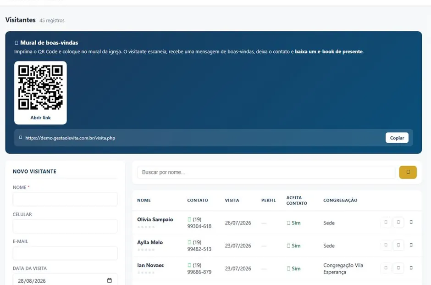The width and height of the screenshot is (431, 285).
Task: Click the Perfil column header
Action: click(268, 200)
